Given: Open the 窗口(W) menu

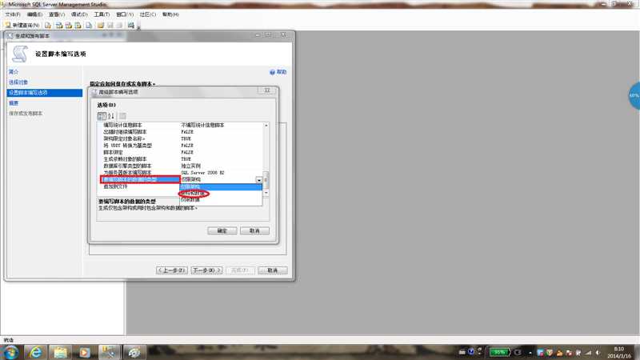Looking at the screenshot, I should tap(125, 14).
